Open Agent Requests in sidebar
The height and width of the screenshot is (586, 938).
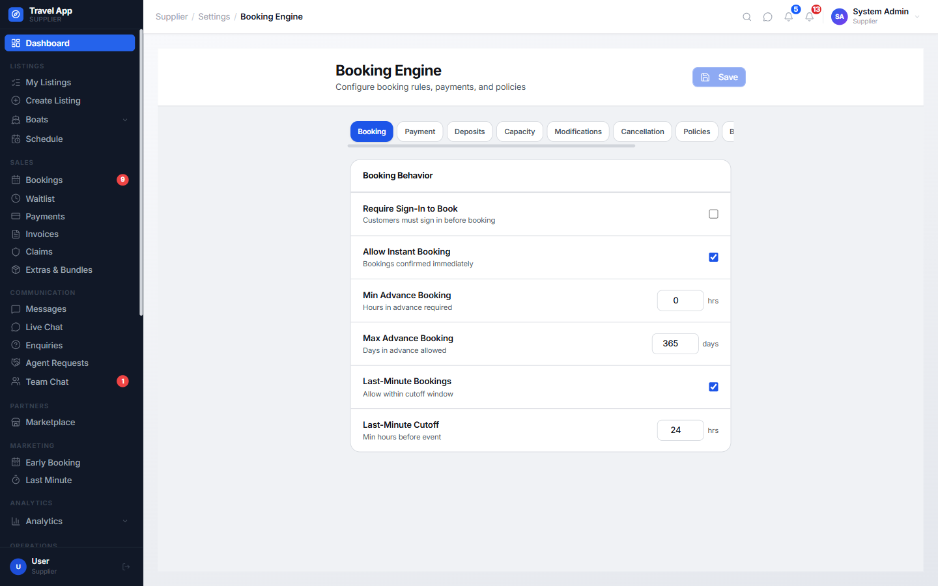(70, 363)
